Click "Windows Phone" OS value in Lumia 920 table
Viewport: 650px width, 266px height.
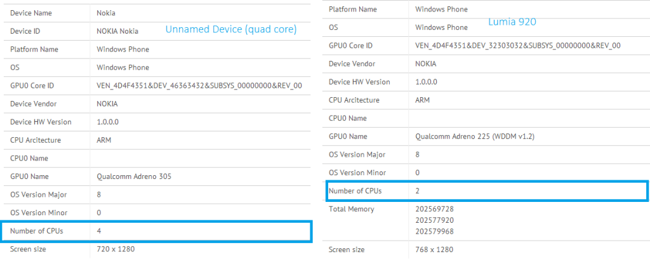coord(442,27)
